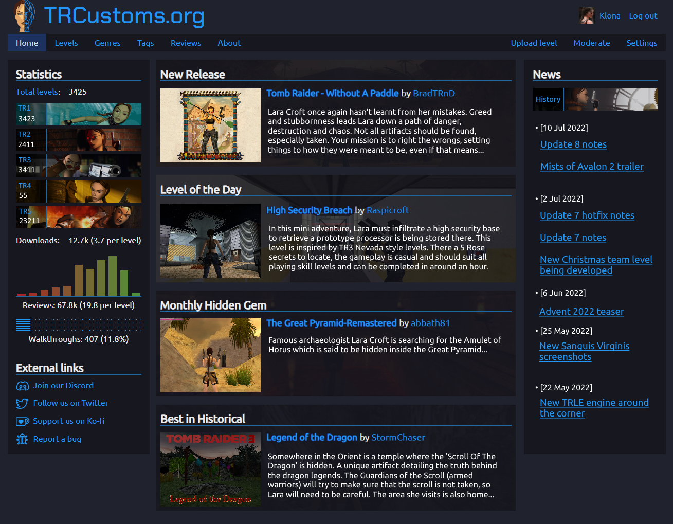Open Klona's profile avatar picture
This screenshot has height=524, width=673.
coord(587,15)
